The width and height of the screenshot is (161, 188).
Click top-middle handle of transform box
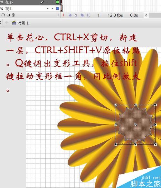tap(136, 105)
